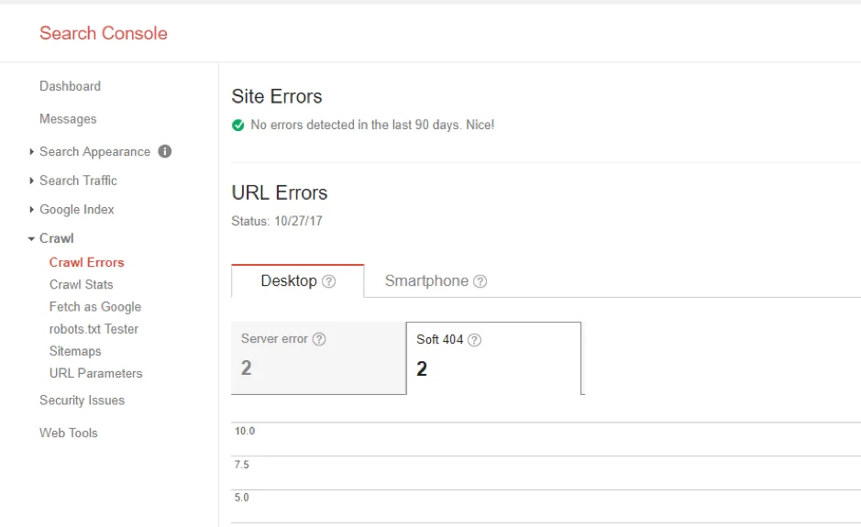This screenshot has width=861, height=527.
Task: Go to Crawl Stats page
Action: coord(82,284)
